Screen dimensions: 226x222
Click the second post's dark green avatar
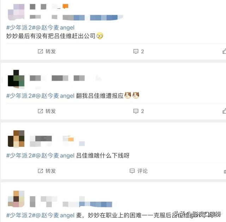point(16,79)
